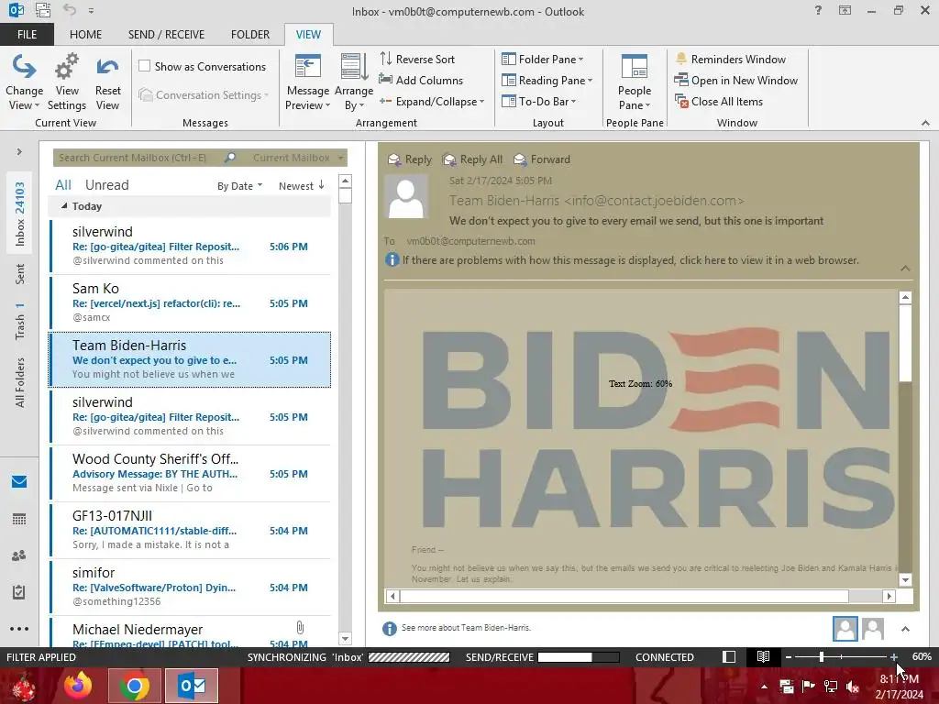Toggle first contact photo in People Pane
The width and height of the screenshot is (939, 704).
tap(845, 629)
